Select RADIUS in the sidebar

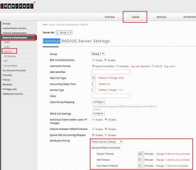click(8, 51)
